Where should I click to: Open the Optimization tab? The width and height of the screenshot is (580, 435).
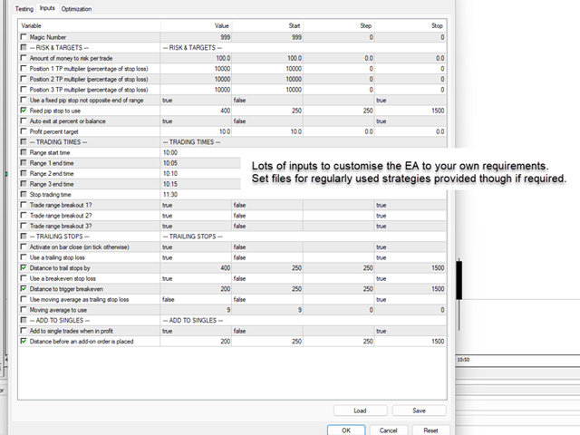[x=76, y=8]
